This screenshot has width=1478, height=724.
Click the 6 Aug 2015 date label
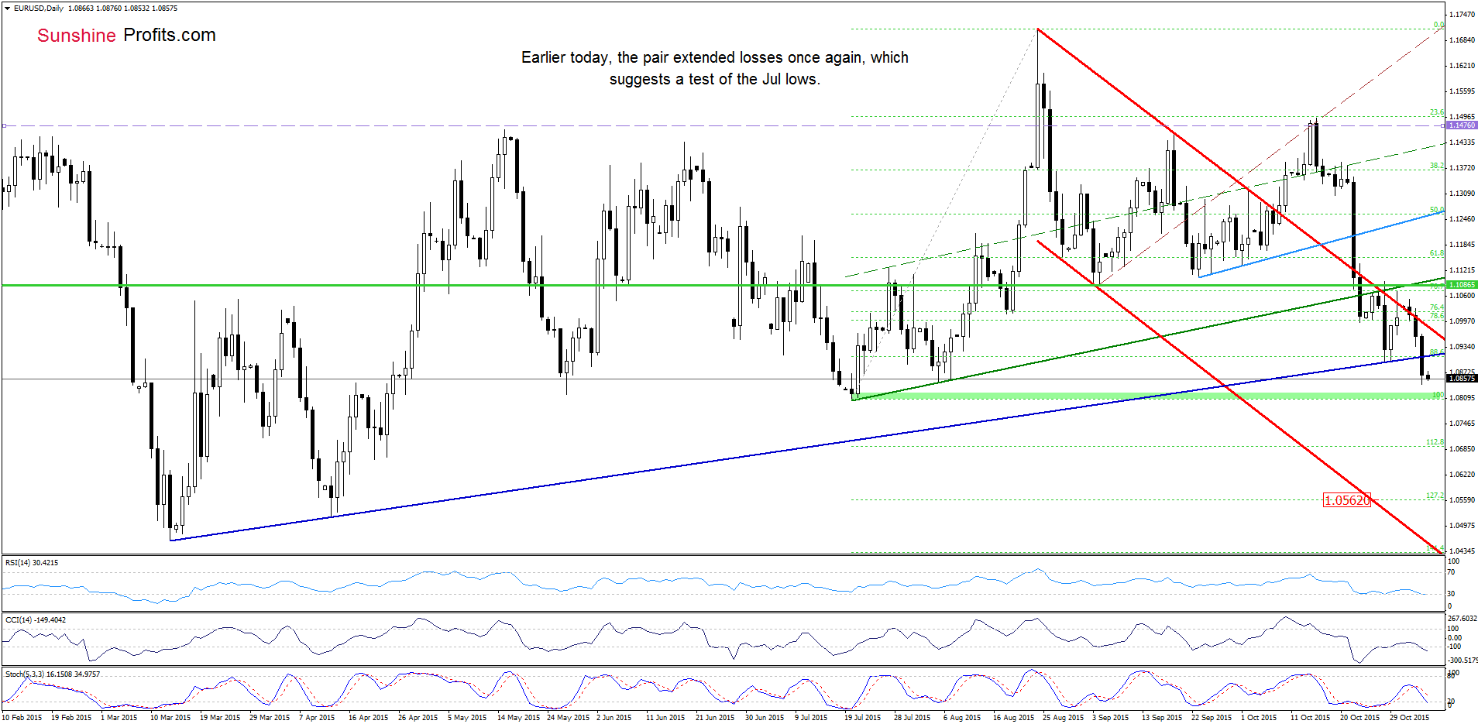point(961,718)
